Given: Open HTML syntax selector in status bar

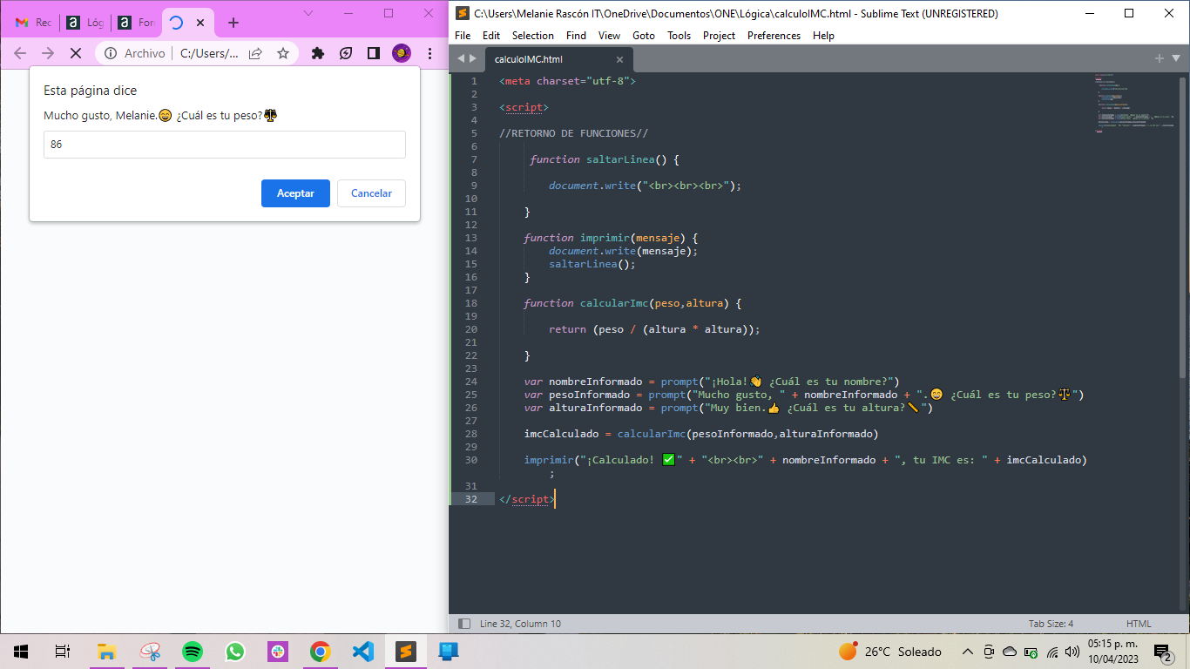Looking at the screenshot, I should [1139, 624].
